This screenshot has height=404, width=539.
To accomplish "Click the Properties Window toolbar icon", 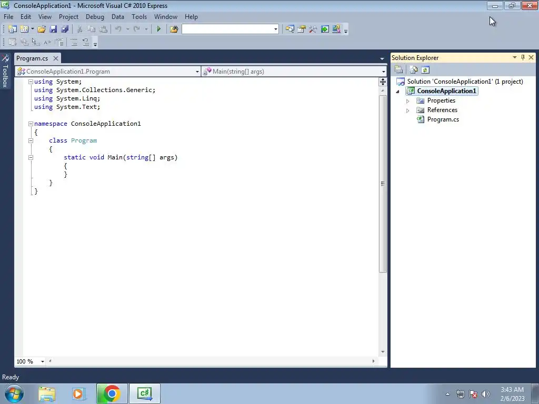I will tap(302, 29).
